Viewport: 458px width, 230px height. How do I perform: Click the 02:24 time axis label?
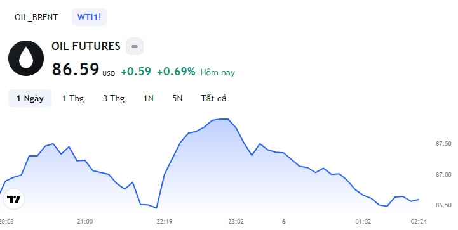[x=419, y=222]
